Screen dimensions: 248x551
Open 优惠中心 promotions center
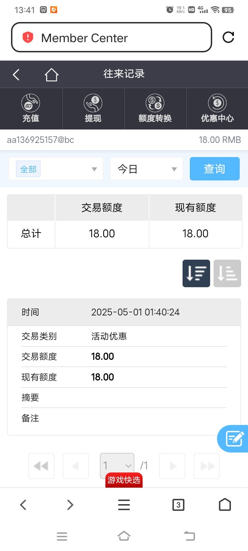click(x=217, y=108)
